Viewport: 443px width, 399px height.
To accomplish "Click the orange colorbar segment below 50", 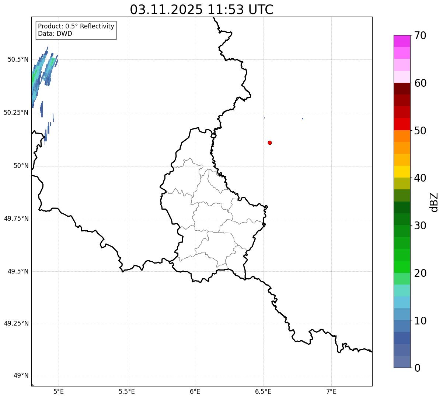I will (402, 136).
